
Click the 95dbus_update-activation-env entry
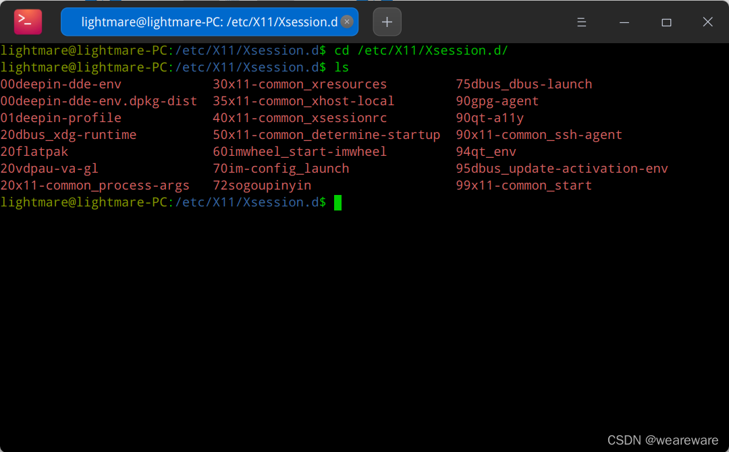click(562, 169)
